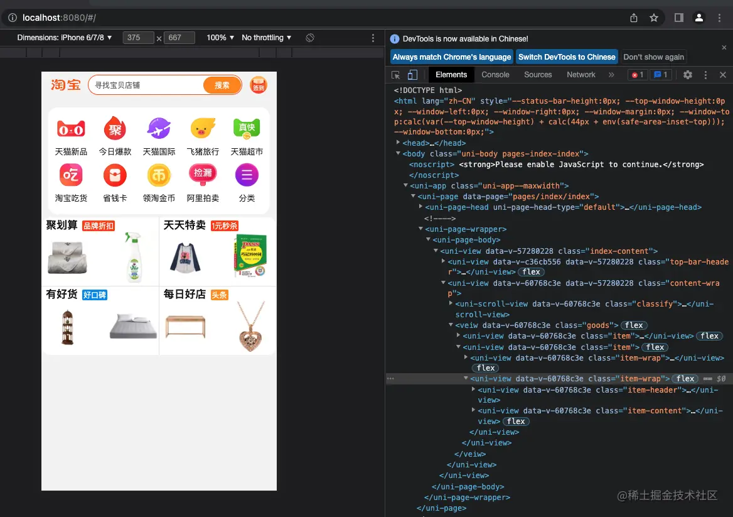Tap the 今日爆款 category icon

tap(115, 129)
